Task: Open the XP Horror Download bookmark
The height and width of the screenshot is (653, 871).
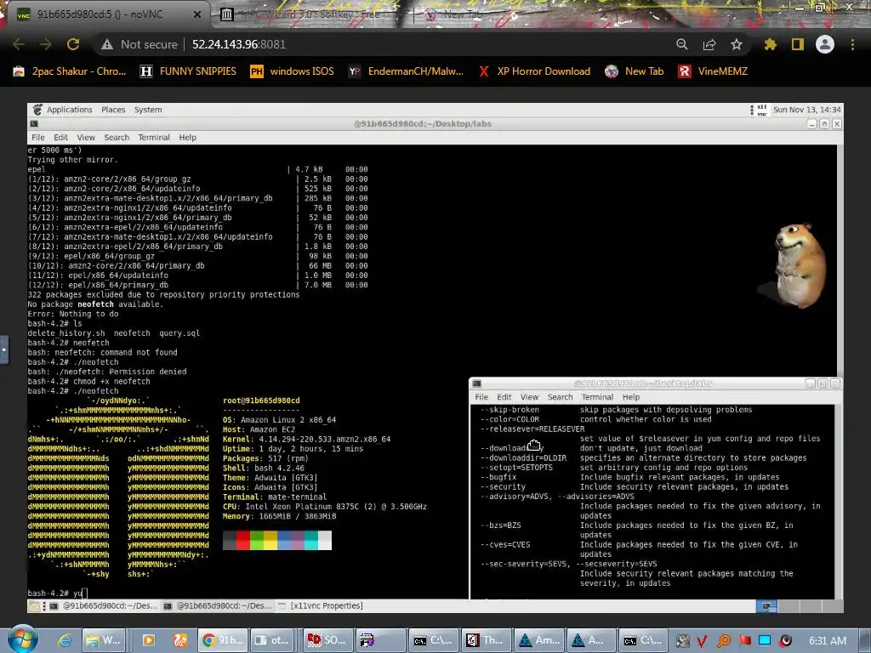Action: pyautogui.click(x=534, y=71)
